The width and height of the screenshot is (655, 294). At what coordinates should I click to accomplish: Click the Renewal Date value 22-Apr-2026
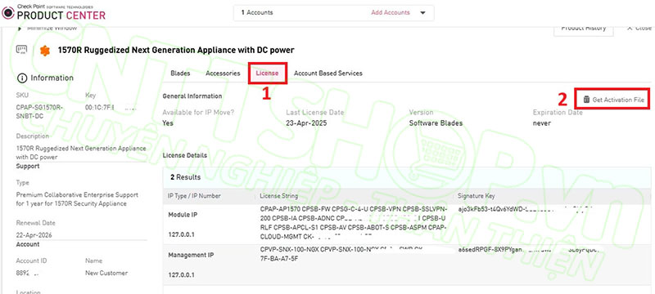[x=34, y=235]
